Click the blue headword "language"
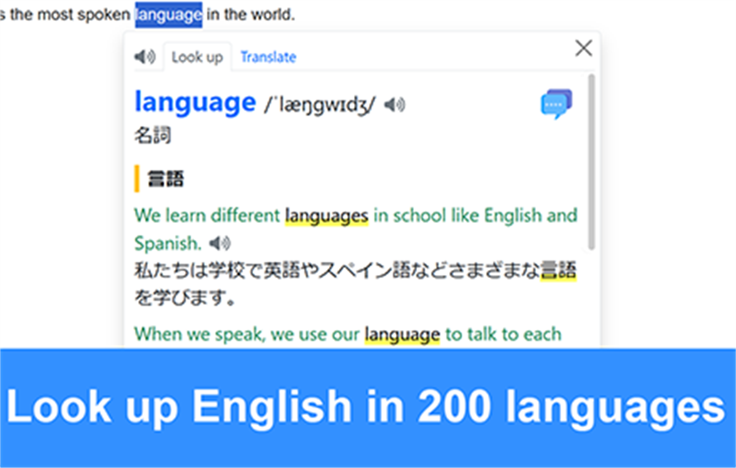The image size is (736, 468). click(195, 102)
